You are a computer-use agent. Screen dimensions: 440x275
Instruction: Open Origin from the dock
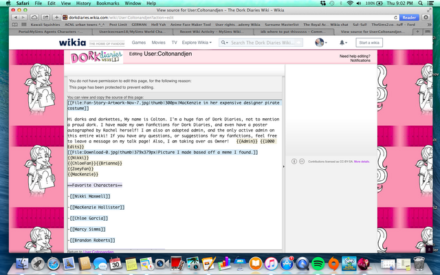(x=333, y=263)
